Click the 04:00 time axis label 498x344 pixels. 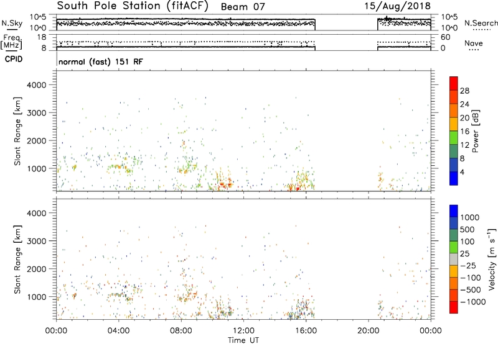pyautogui.click(x=119, y=331)
